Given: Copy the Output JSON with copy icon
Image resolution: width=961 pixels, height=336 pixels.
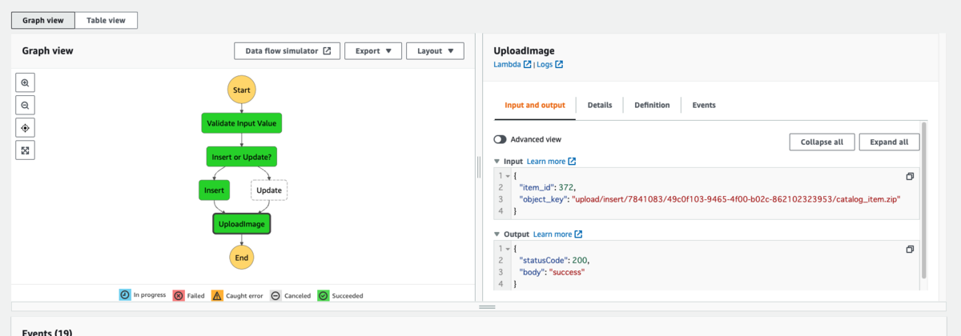Looking at the screenshot, I should pos(910,249).
